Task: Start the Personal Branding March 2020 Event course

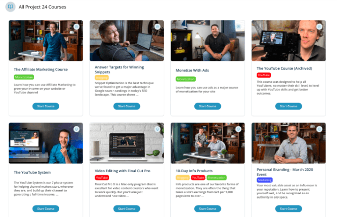Action: tap(289, 209)
